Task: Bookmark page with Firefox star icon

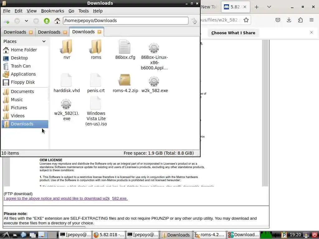Action: point(246,20)
